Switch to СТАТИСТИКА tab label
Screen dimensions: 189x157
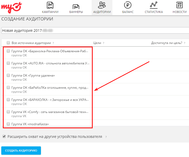tap(154, 12)
